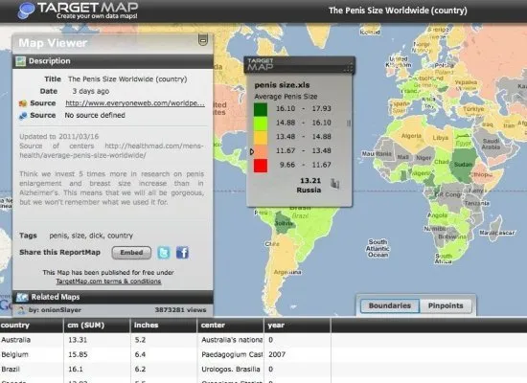The image size is (527, 383).
Task: Select the Belgium table row cell
Action: (32, 355)
